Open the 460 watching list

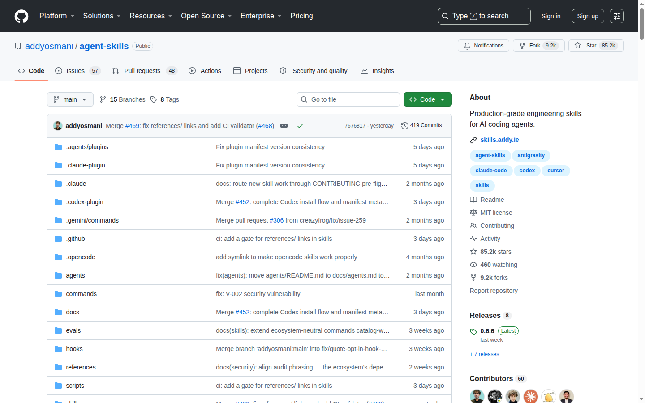tap(494, 265)
